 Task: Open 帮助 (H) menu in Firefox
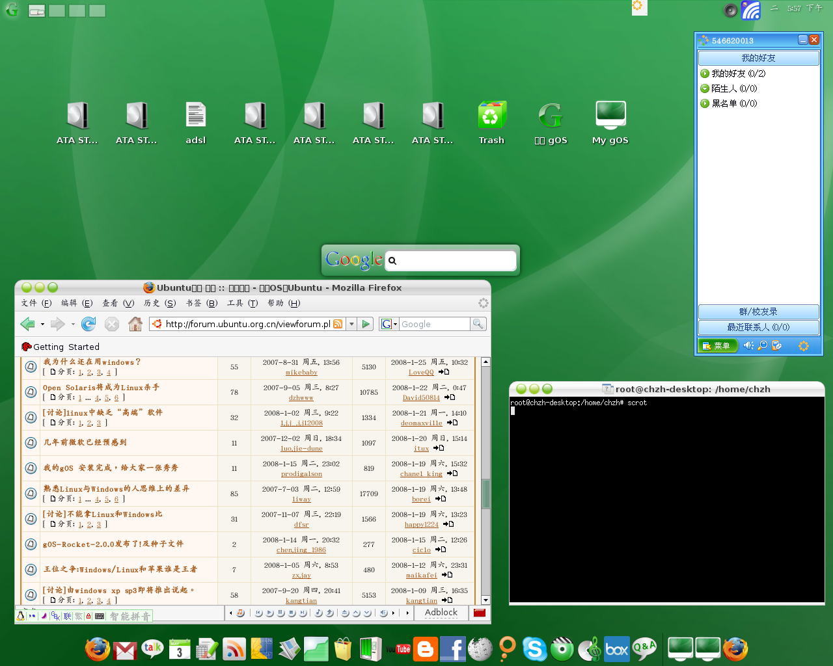(284, 303)
